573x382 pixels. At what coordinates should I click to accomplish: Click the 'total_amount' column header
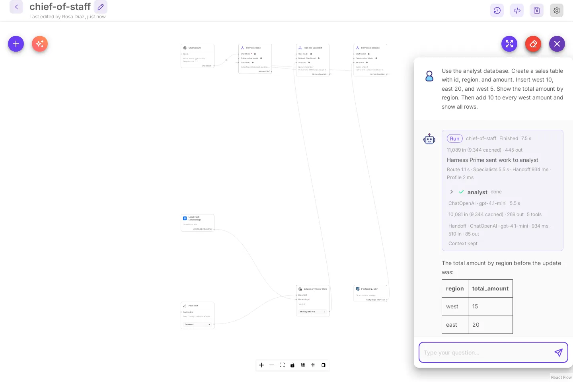pos(490,288)
